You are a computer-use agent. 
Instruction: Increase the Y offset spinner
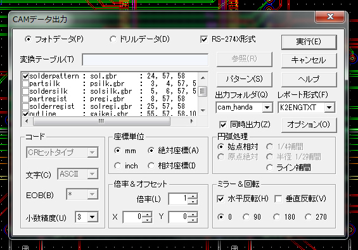[193, 215]
